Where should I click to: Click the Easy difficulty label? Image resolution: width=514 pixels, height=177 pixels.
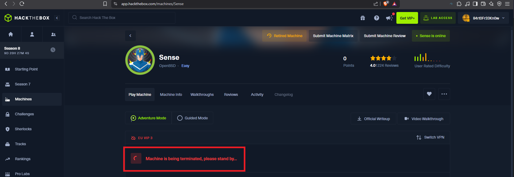(185, 66)
